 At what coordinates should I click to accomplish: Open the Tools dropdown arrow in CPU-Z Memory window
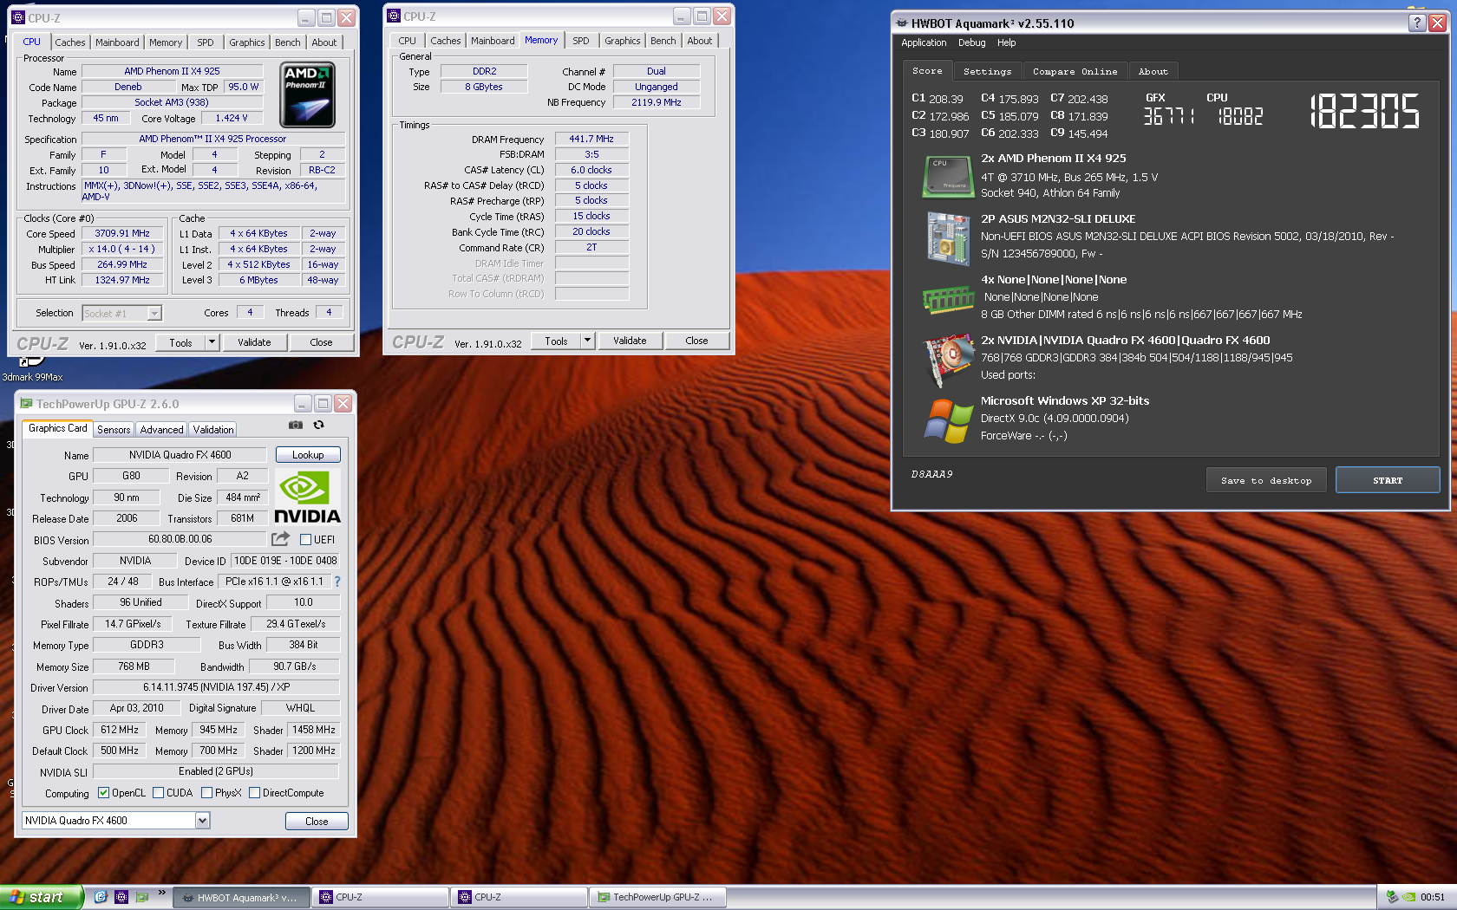pyautogui.click(x=587, y=341)
